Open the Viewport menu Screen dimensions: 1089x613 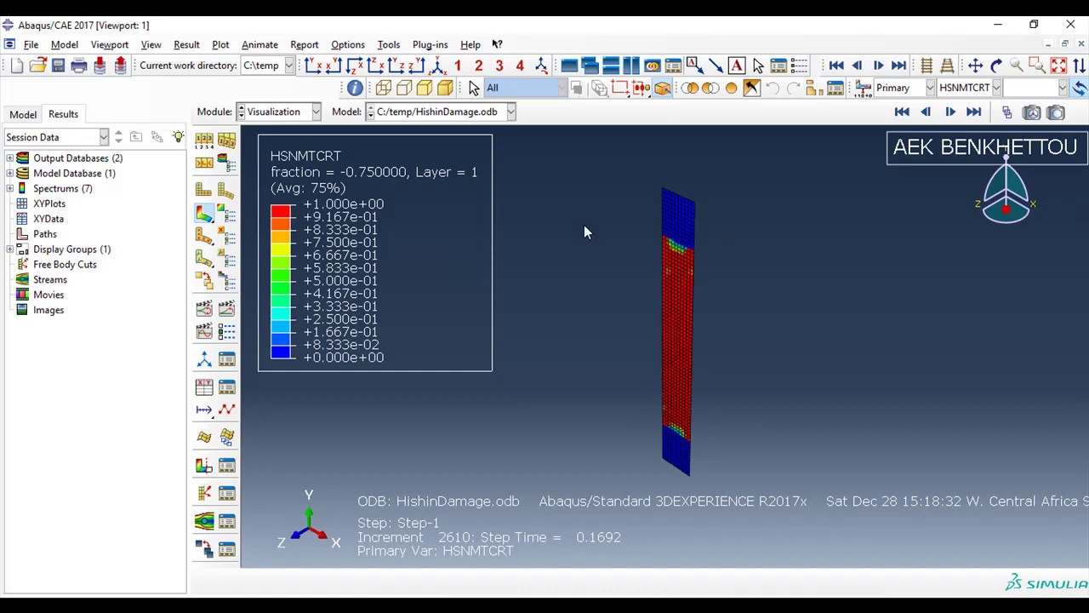pos(109,44)
